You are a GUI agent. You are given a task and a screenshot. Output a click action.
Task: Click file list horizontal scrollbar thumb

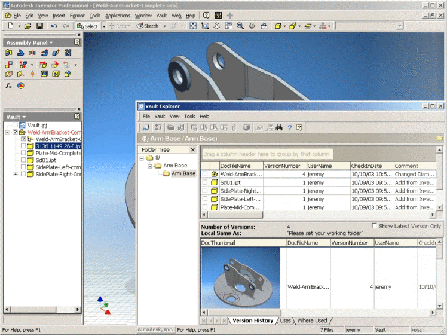[235, 215]
